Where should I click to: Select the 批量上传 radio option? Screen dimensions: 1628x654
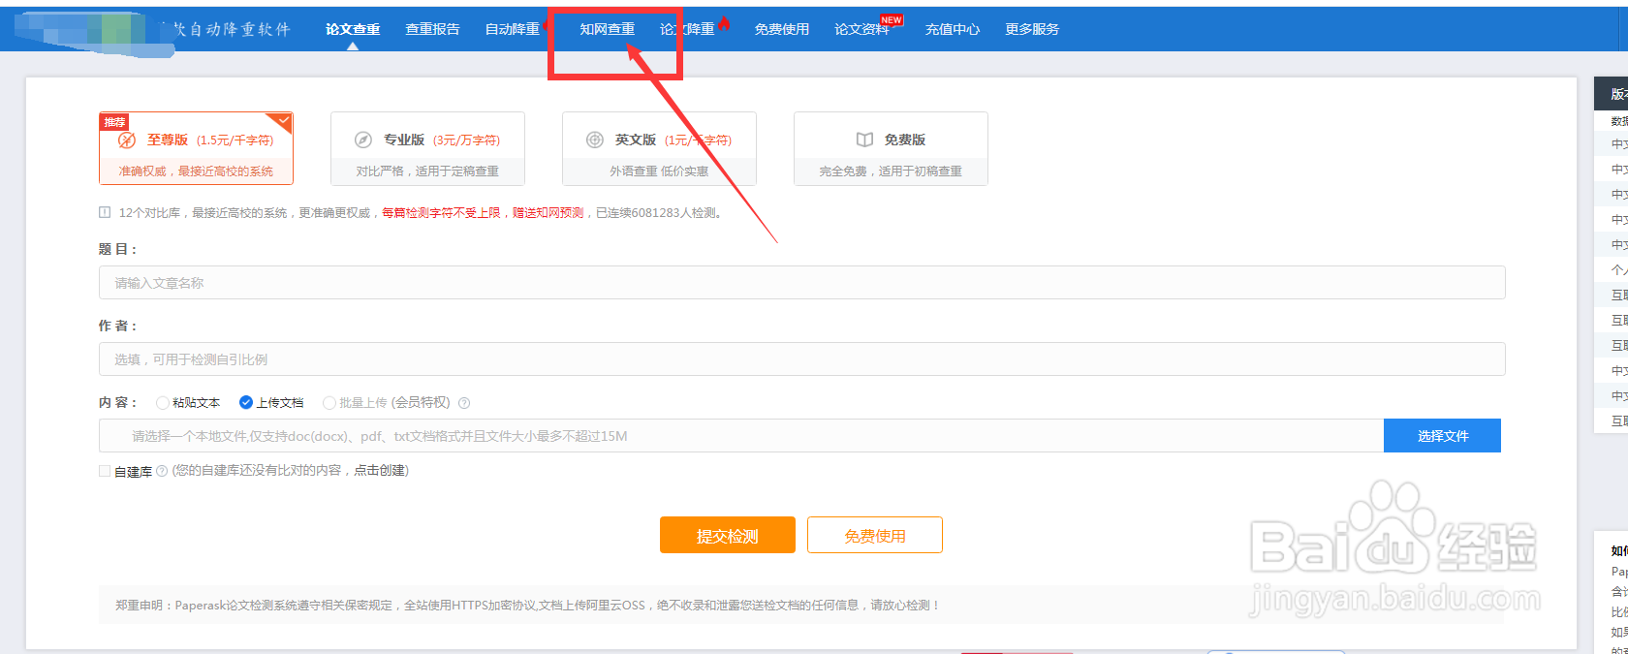329,403
